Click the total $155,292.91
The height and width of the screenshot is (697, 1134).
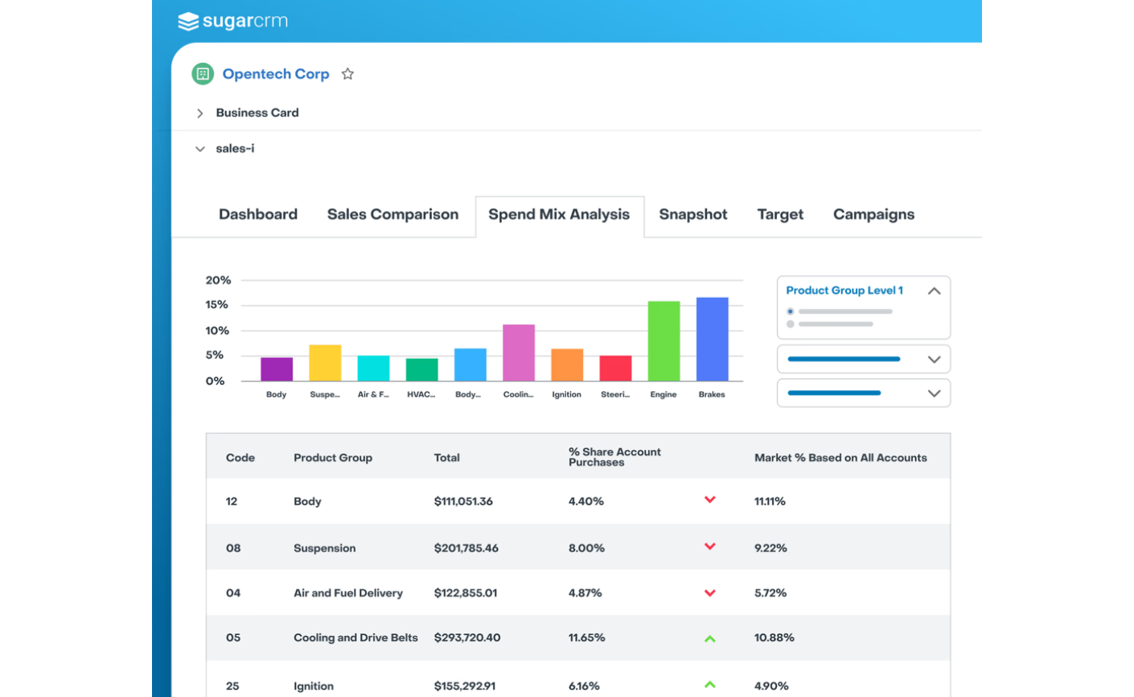465,687
